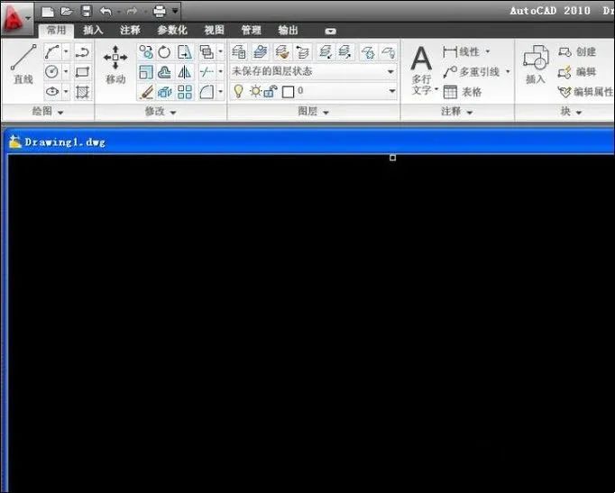Switch to the 视图 tab
Viewport: 615px width, 493px height.
214,30
